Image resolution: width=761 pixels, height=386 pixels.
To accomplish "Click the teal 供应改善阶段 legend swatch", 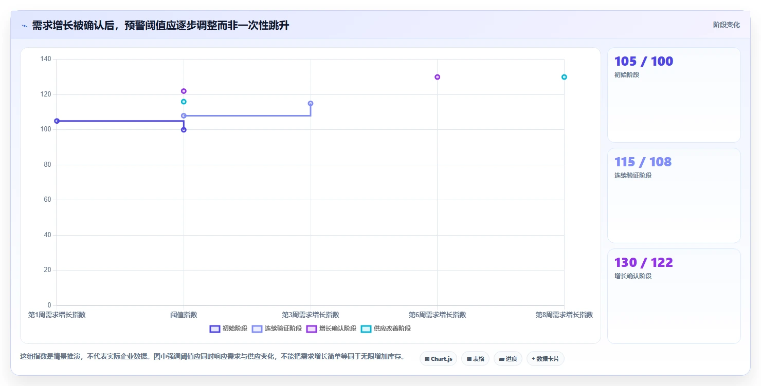I will coord(366,329).
